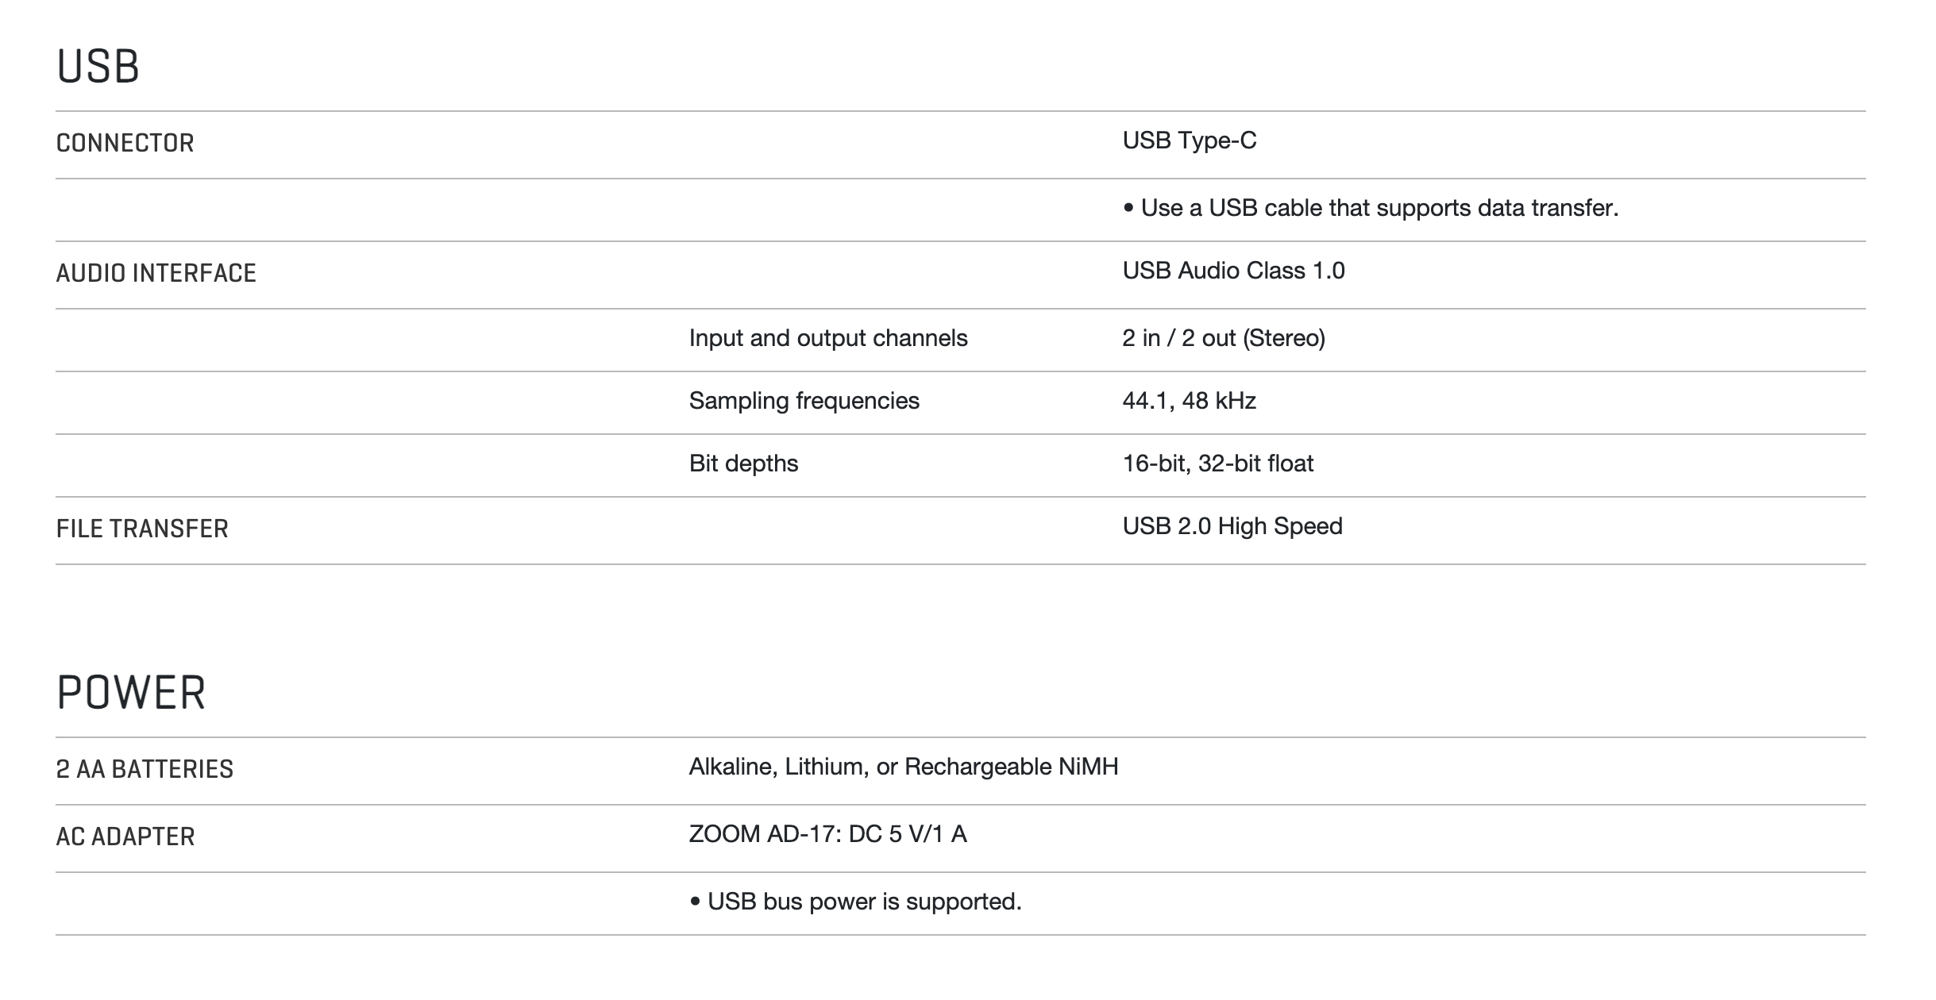Viewport: 1936px width, 1000px height.
Task: Select the 2 AA BATTERIES row label
Action: click(145, 769)
